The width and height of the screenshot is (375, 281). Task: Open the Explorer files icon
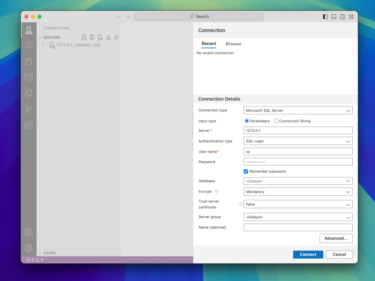(x=29, y=93)
